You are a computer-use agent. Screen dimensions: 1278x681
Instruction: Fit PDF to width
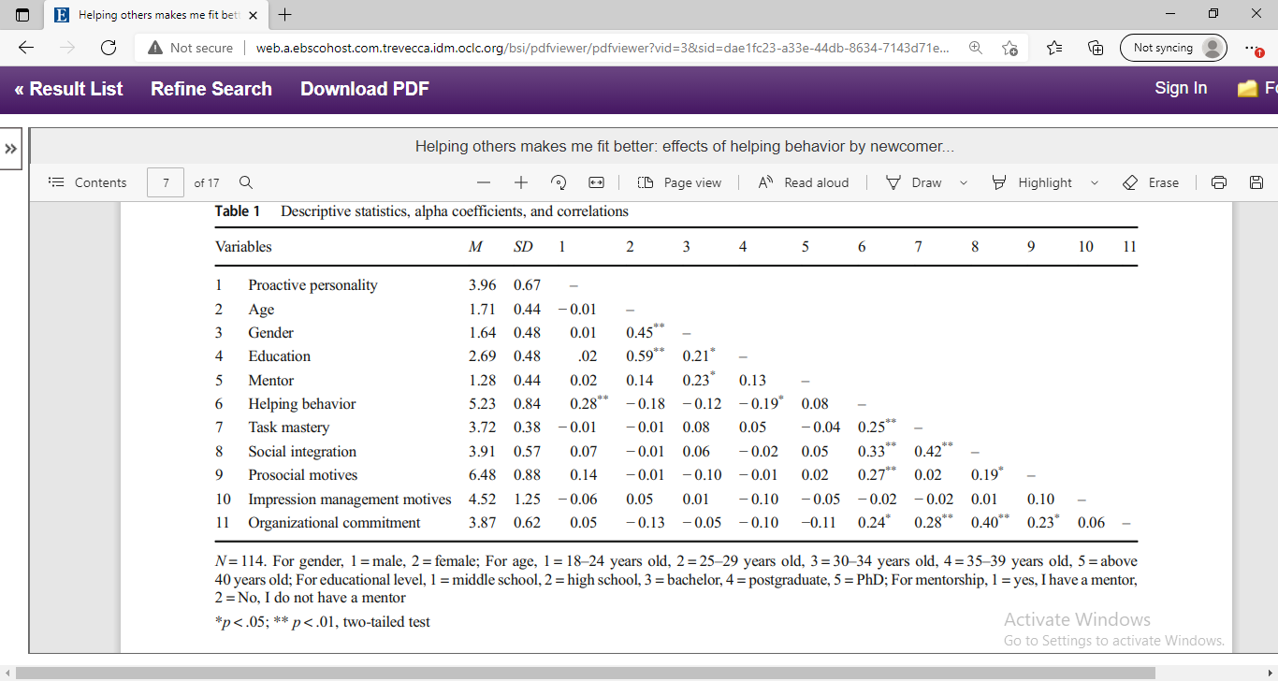596,182
